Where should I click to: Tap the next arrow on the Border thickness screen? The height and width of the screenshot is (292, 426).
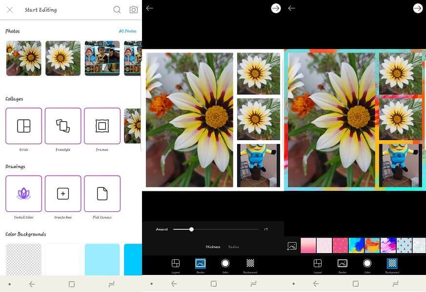pos(276,8)
